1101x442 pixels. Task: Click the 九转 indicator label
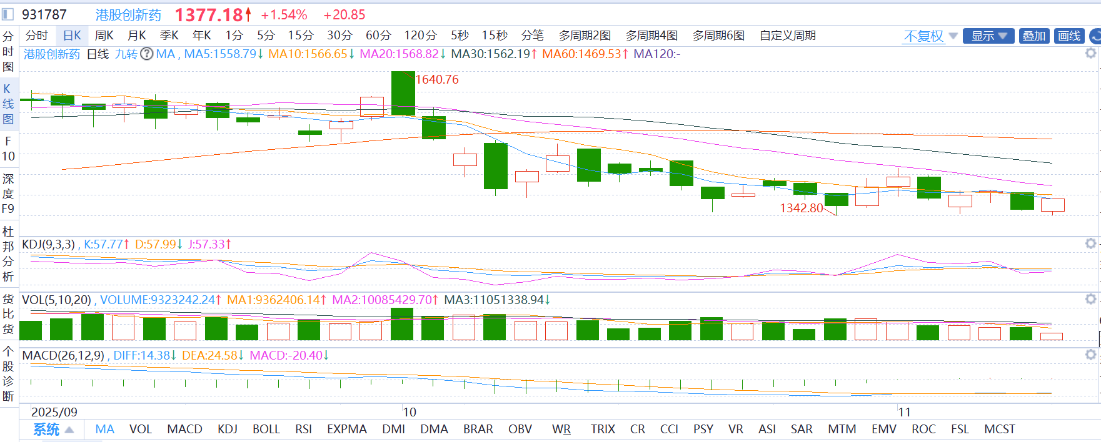click(126, 54)
